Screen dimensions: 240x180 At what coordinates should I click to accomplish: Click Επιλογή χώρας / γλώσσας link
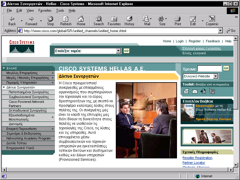pyautogui.click(x=202, y=48)
